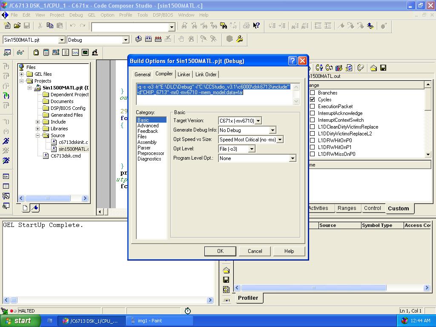Uncheck the Cycles checkbox
This screenshot has width=436, height=327.
click(313, 100)
